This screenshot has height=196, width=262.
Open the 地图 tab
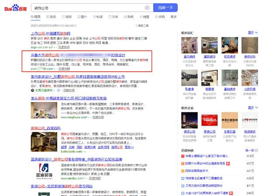tap(144, 17)
